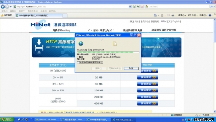
Task: Switch site language via English link
Action: coord(176,22)
